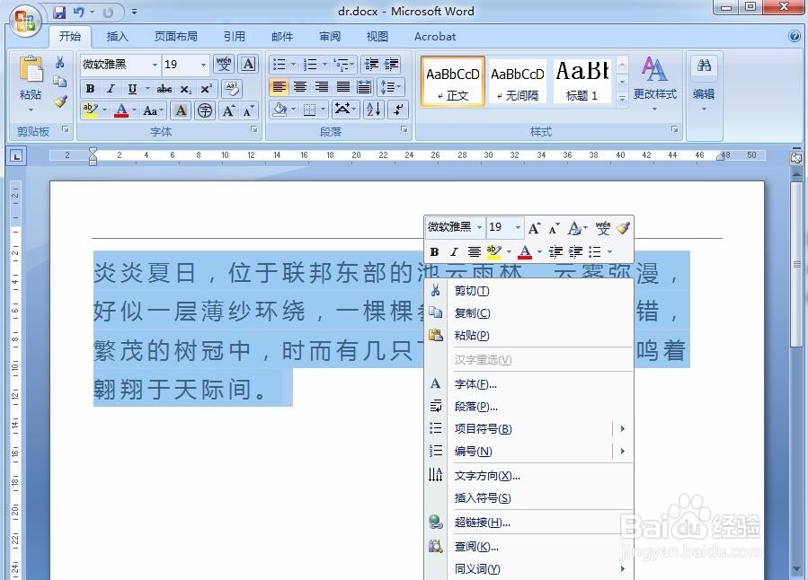The image size is (808, 580).
Task: Click Format Painter in mini toolbar
Action: 623,227
